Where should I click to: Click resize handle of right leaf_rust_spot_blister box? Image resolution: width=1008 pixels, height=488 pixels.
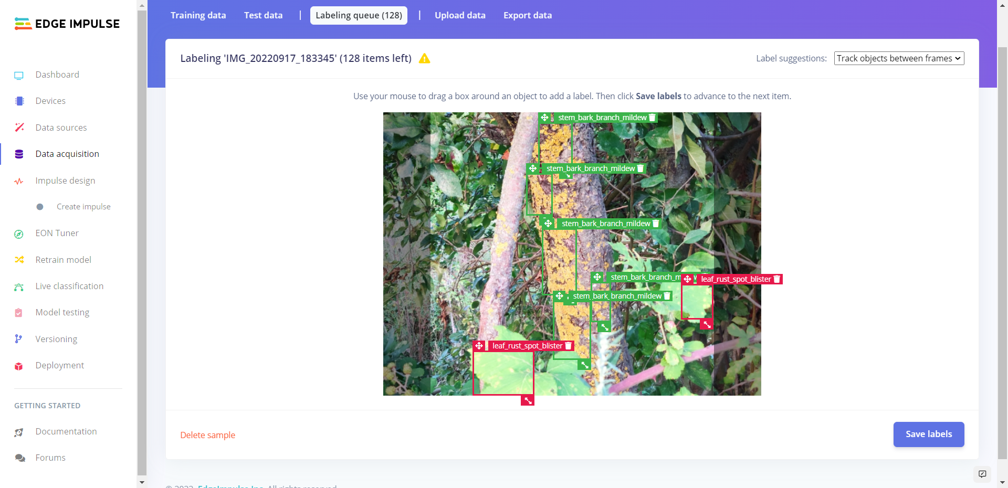[707, 325]
